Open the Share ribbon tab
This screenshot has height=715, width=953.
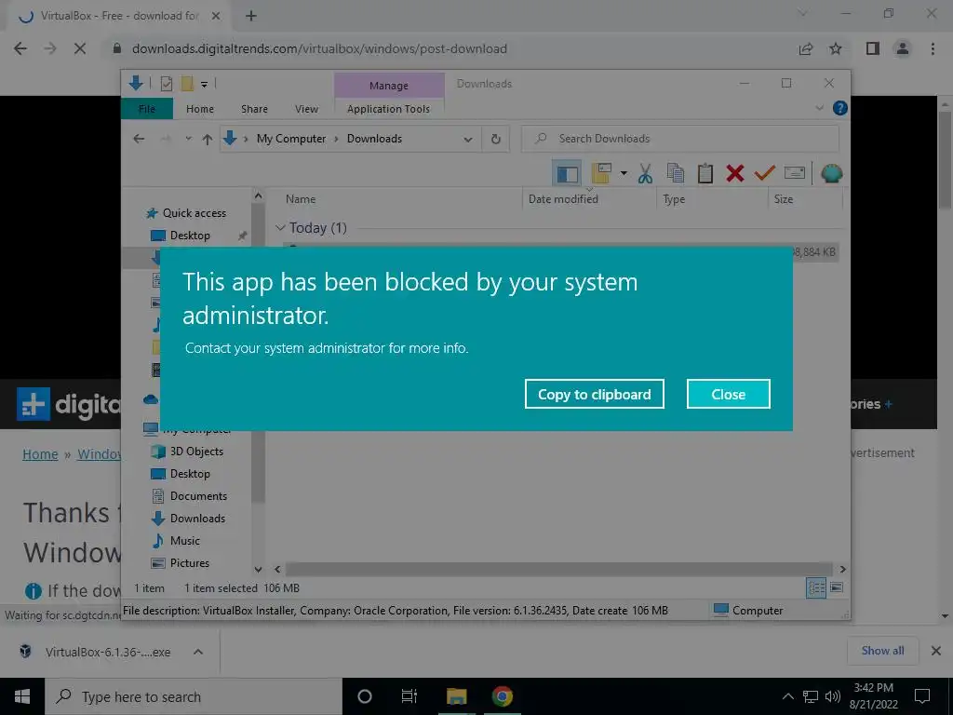tap(254, 109)
